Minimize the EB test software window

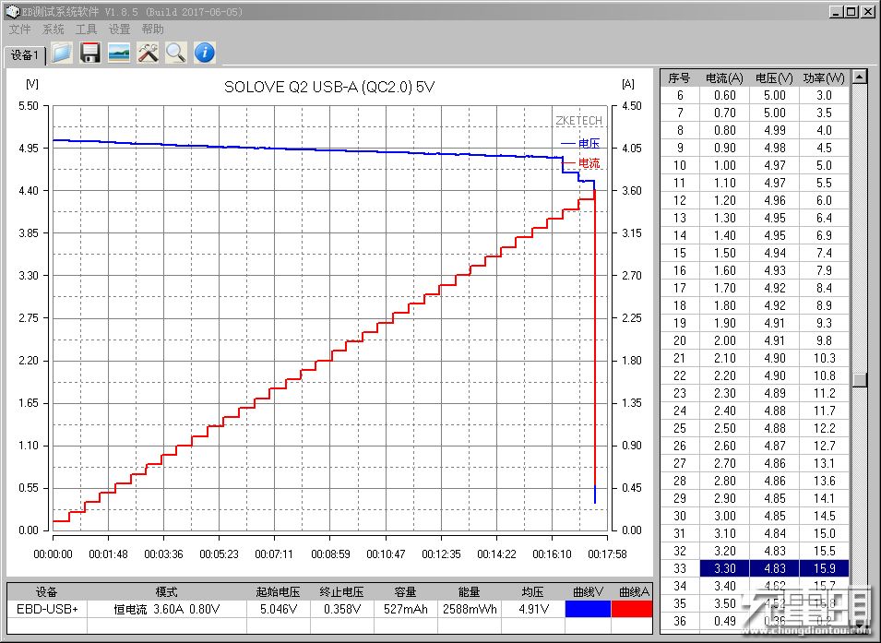pos(836,11)
